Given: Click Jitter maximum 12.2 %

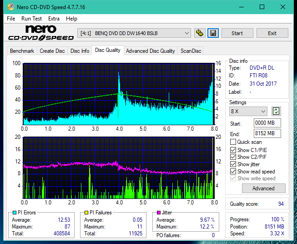Looking at the screenshot, I should 207,227.
